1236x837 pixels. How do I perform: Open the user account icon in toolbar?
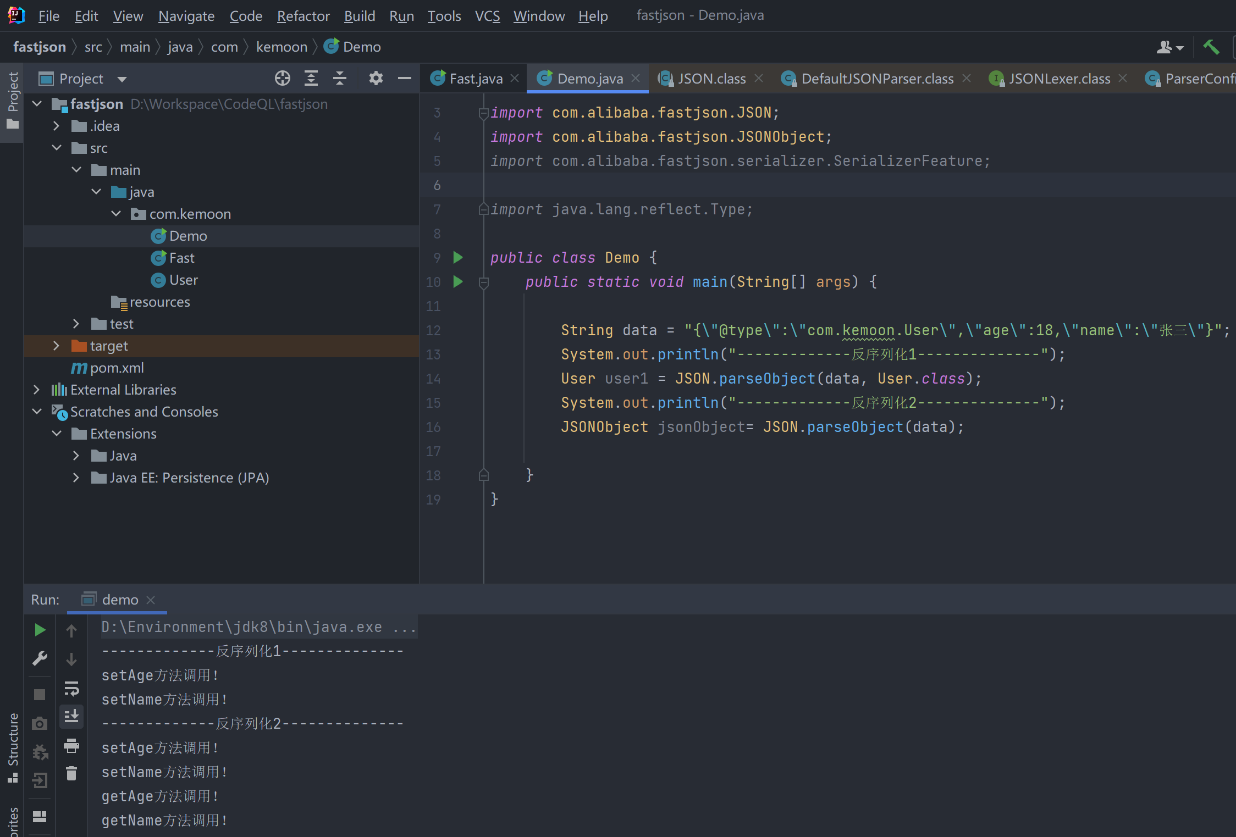1169,48
